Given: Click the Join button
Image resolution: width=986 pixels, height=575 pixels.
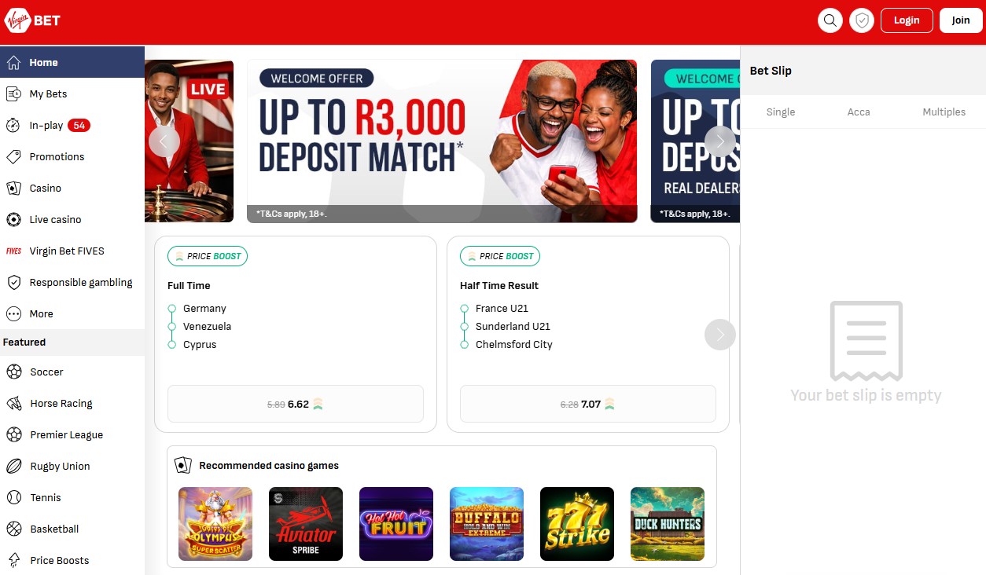Looking at the screenshot, I should (x=961, y=20).
